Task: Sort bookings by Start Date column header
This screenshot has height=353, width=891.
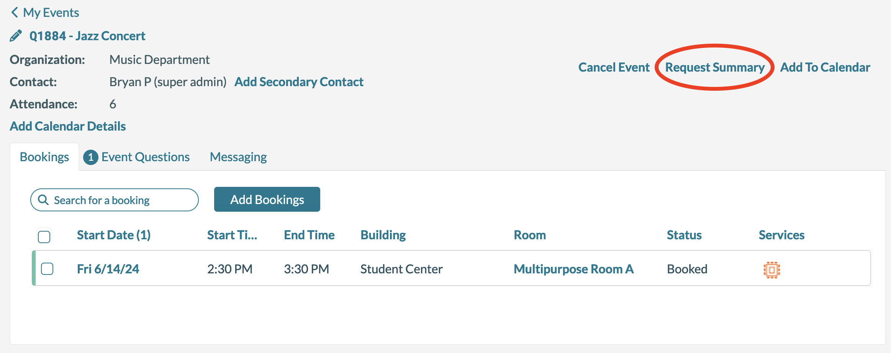Action: (x=114, y=235)
